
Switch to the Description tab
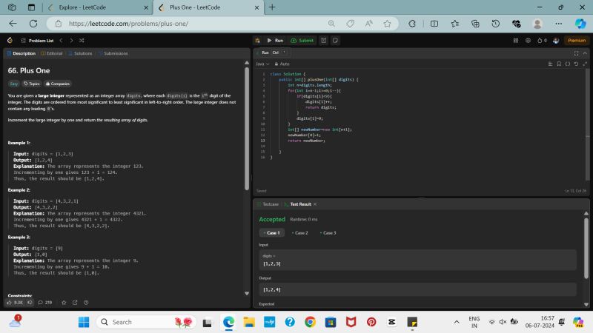[x=21, y=53]
